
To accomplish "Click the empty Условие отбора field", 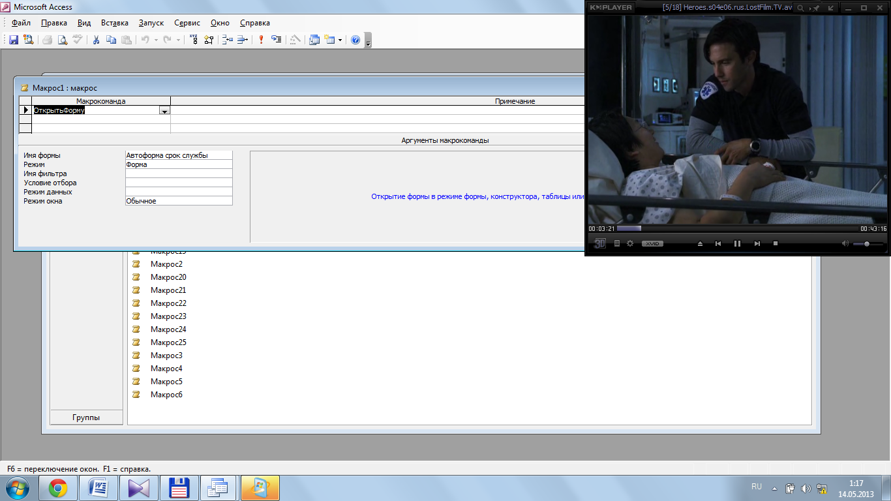I will tap(179, 183).
